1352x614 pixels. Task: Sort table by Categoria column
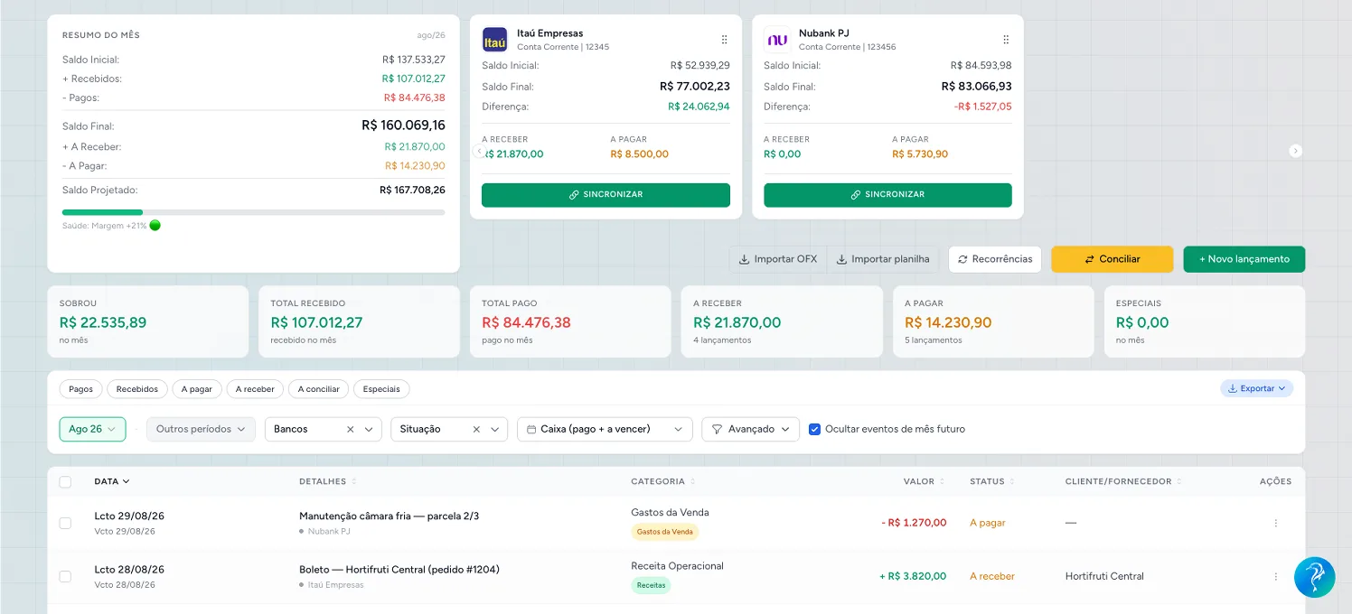coord(662,481)
